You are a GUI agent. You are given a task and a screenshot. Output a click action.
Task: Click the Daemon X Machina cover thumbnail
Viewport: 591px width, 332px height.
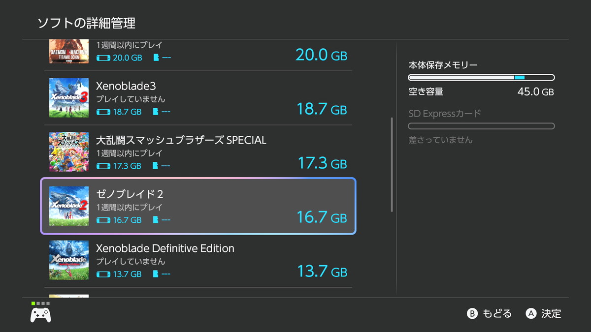[69, 53]
